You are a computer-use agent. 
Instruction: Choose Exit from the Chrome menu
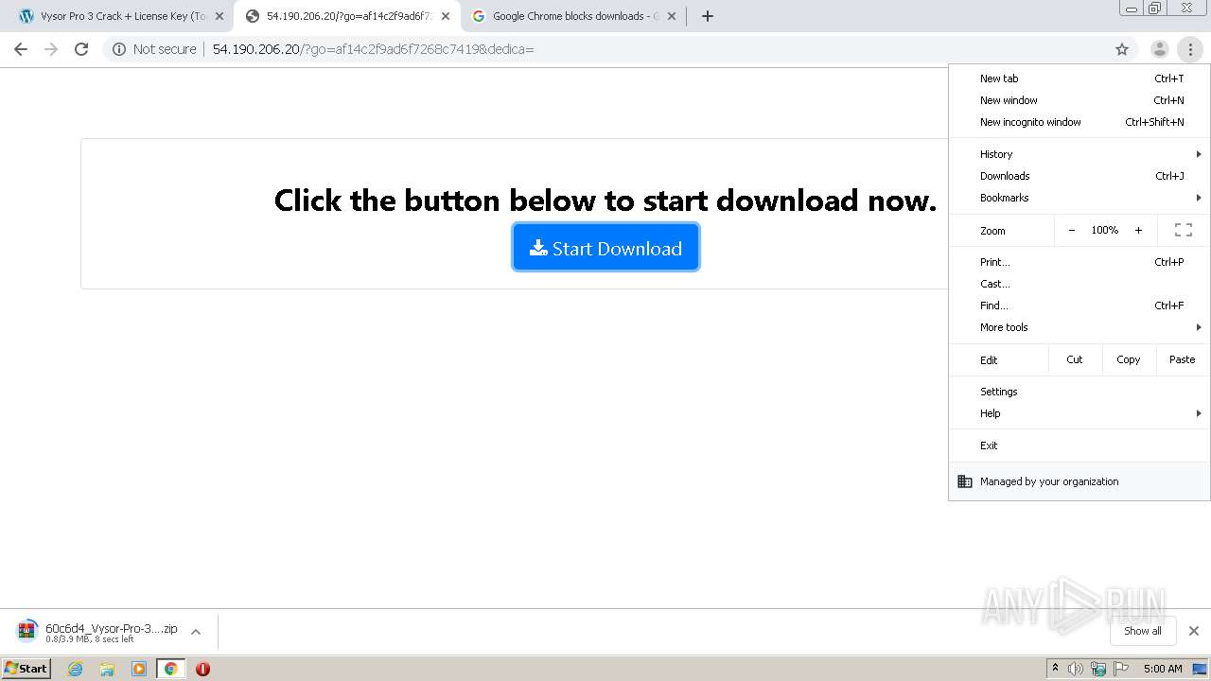(x=1079, y=445)
